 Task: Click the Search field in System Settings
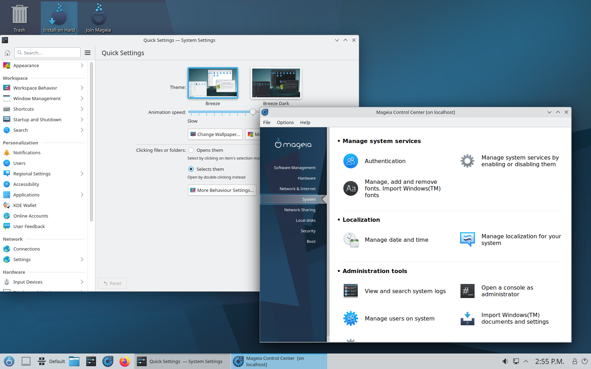coord(47,53)
